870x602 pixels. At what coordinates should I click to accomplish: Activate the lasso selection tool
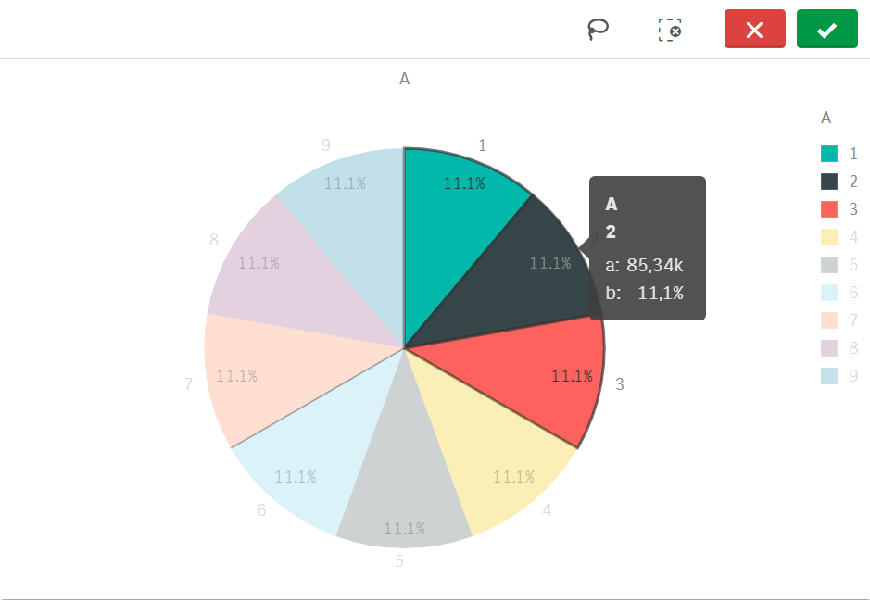point(599,30)
